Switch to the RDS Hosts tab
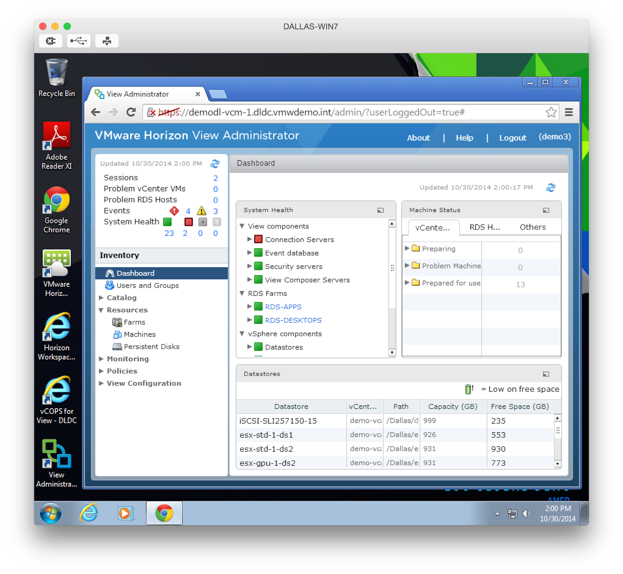The image size is (623, 574). click(485, 227)
